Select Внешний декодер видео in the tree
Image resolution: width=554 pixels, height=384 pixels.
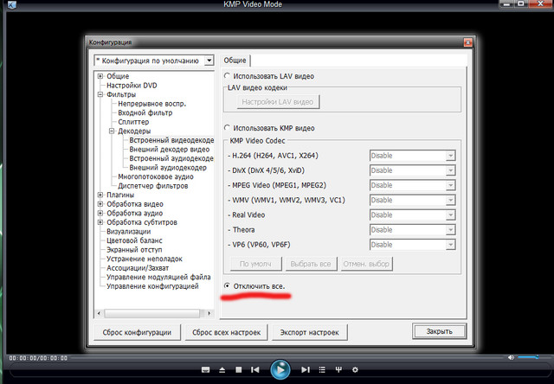click(x=170, y=150)
